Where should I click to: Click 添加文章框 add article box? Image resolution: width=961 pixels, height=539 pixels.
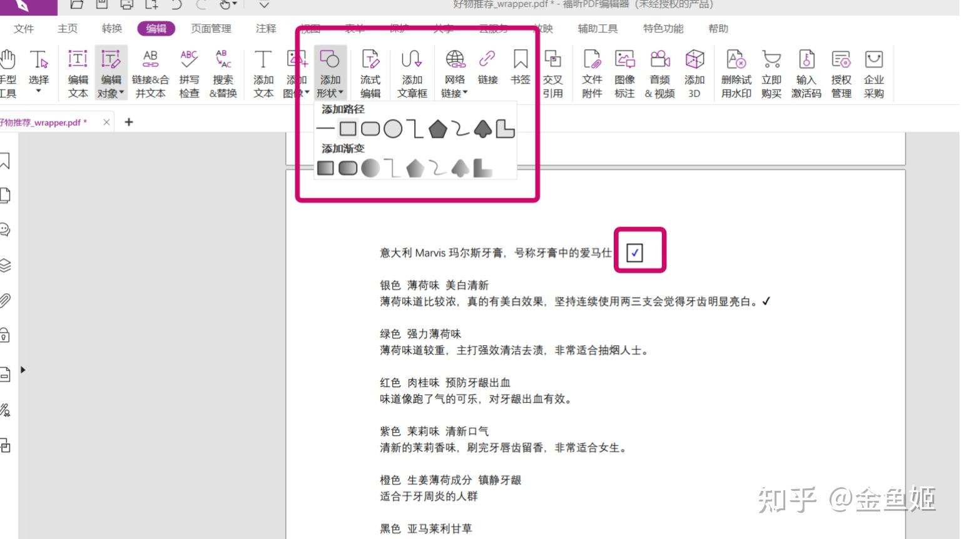(412, 74)
